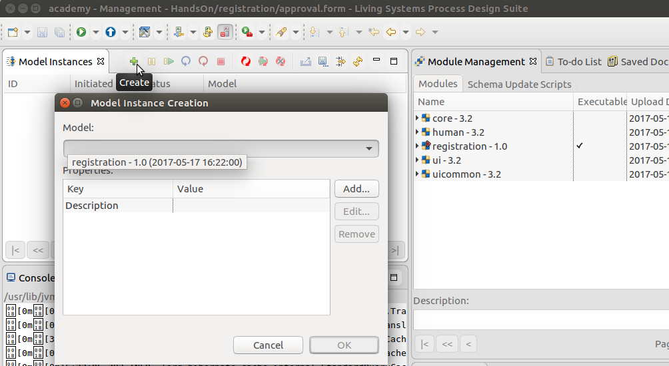
Task: Click the Executable checkmark for registration module
Action: [x=580, y=146]
